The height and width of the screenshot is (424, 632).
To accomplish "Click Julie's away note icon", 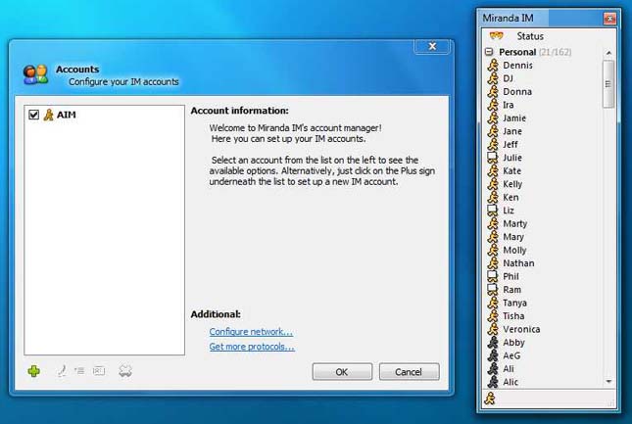I will pos(493,158).
